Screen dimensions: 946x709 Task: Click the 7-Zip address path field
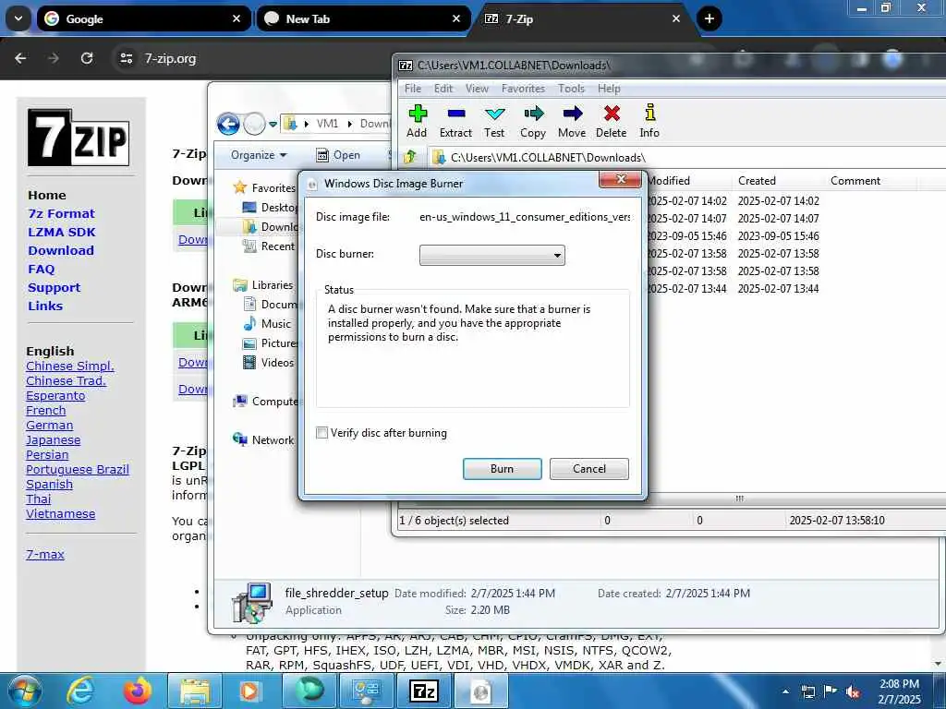tap(687, 157)
